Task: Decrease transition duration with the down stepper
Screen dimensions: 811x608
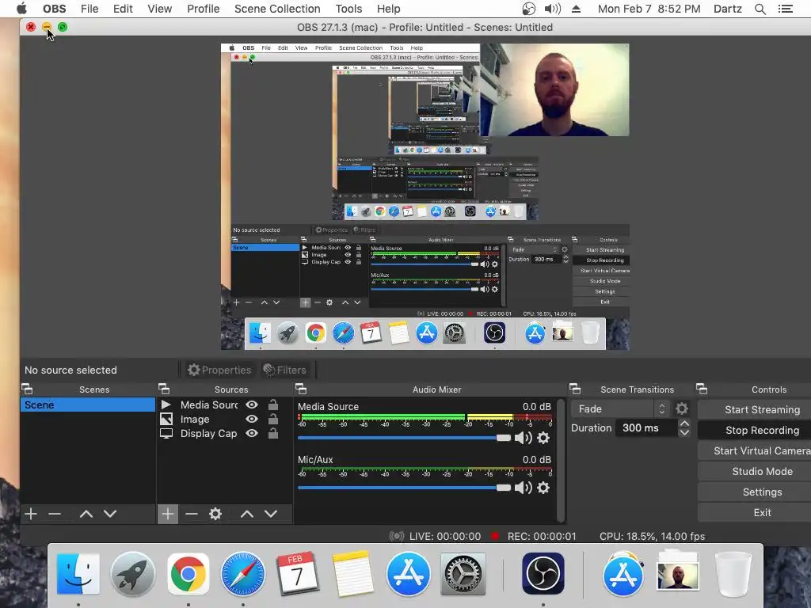Action: (684, 432)
